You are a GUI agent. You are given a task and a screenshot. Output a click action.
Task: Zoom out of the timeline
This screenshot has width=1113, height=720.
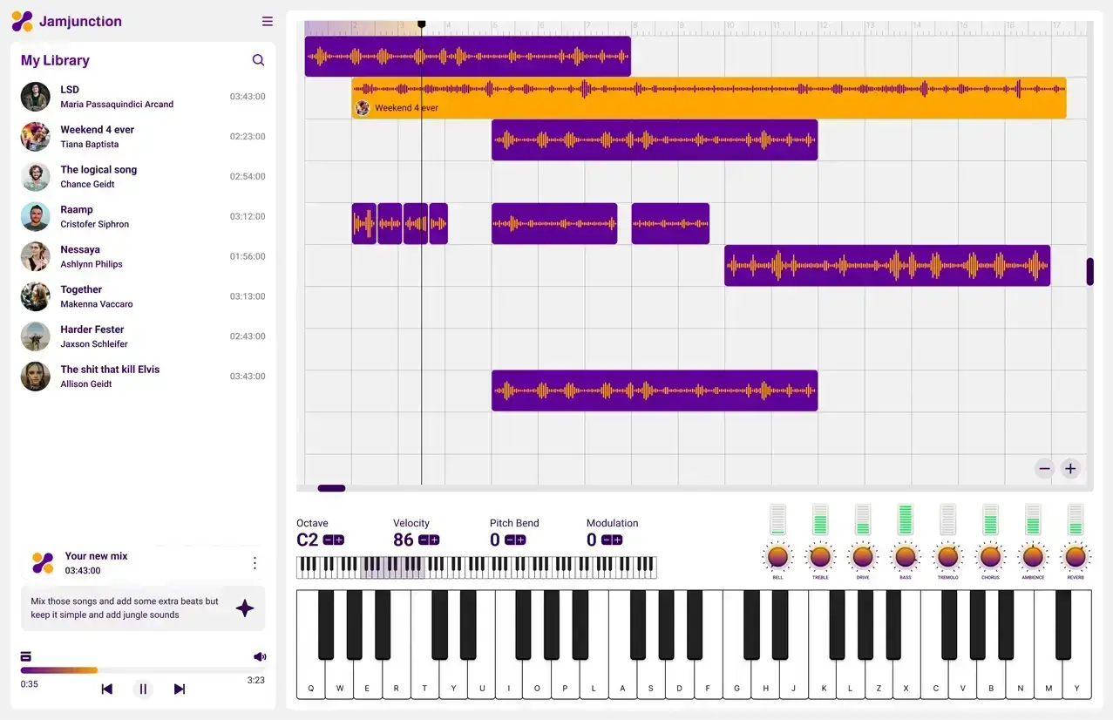(1043, 468)
